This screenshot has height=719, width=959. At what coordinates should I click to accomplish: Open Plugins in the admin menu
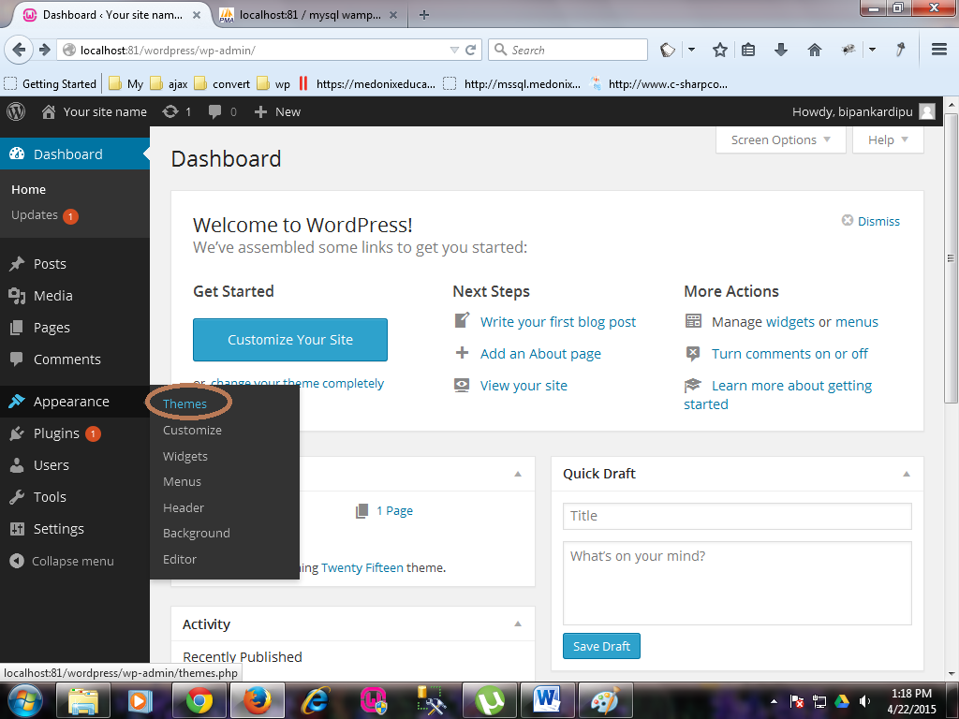coord(75,433)
